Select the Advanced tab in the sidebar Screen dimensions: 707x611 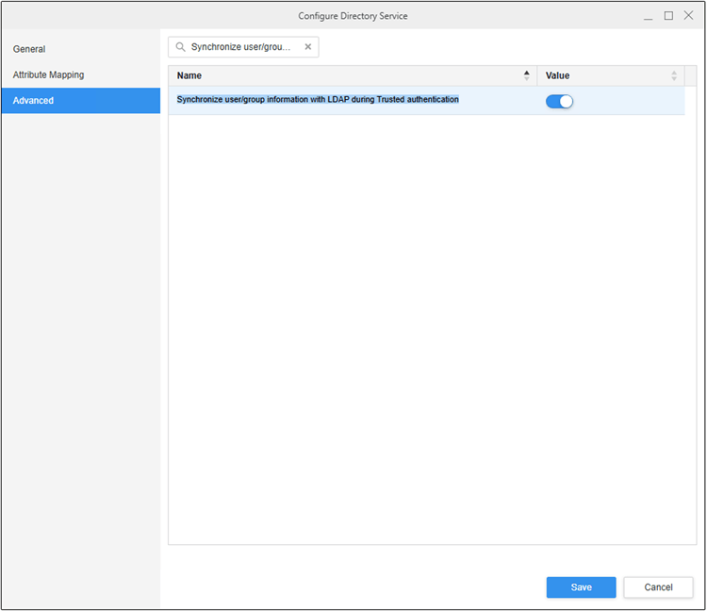(x=33, y=101)
